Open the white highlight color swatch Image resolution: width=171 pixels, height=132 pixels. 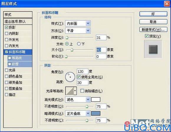click(96, 99)
